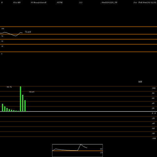157x157 pixels.
Task: Click the -60 label on the MR axis
Action: click(153, 128)
